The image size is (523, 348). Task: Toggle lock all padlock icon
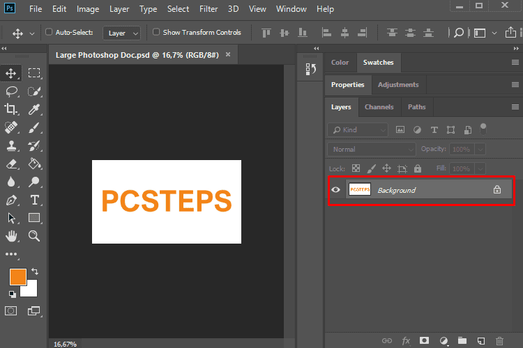(x=418, y=168)
